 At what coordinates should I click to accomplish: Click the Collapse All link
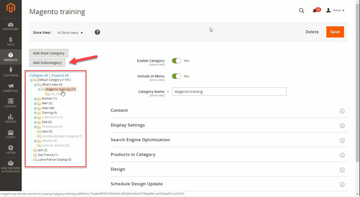pyautogui.click(x=39, y=75)
